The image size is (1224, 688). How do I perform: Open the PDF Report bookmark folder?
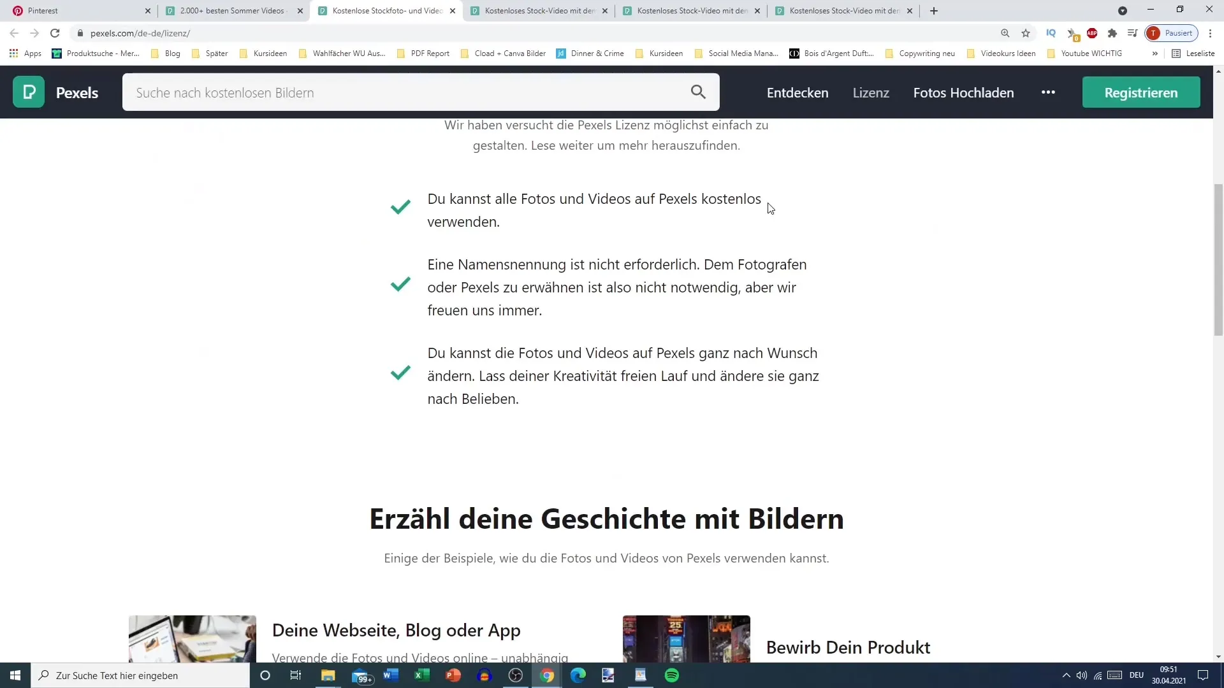423,54
